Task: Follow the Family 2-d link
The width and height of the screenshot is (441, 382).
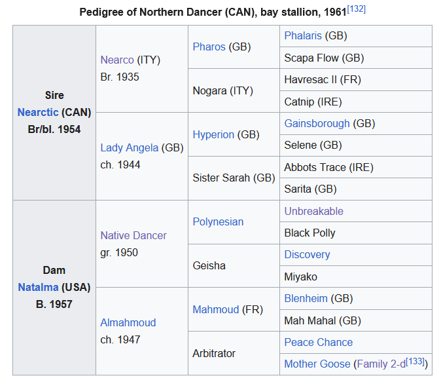Action: [x=381, y=364]
